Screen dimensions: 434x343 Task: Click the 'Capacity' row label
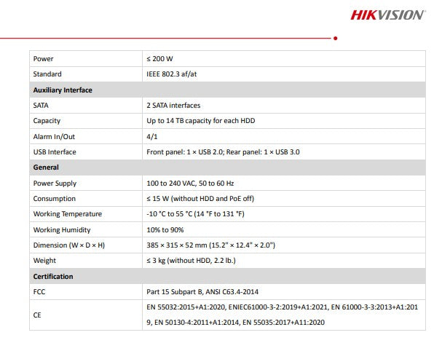(47, 121)
